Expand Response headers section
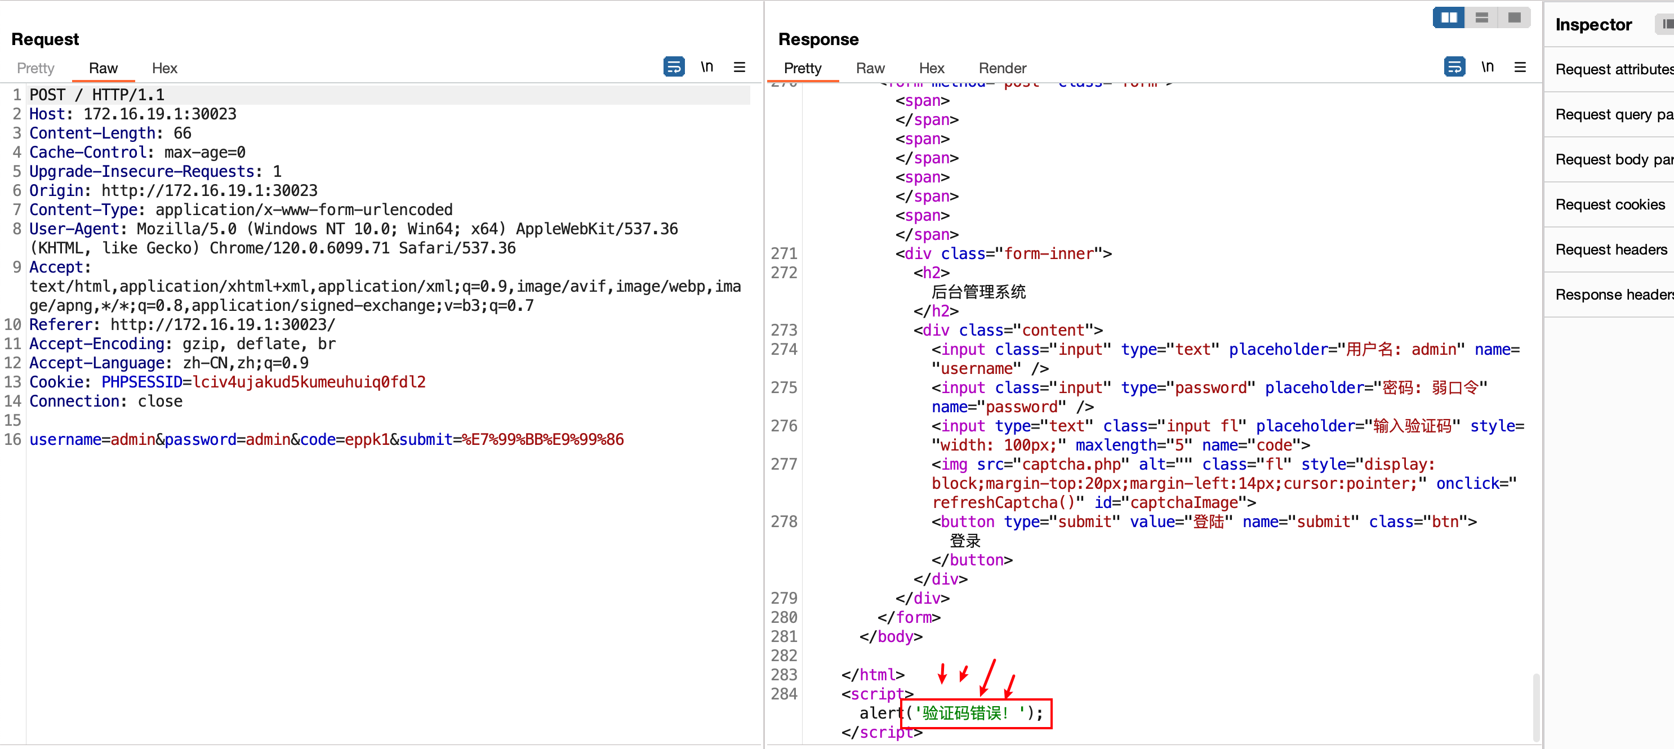Image resolution: width=1674 pixels, height=749 pixels. coord(1609,295)
